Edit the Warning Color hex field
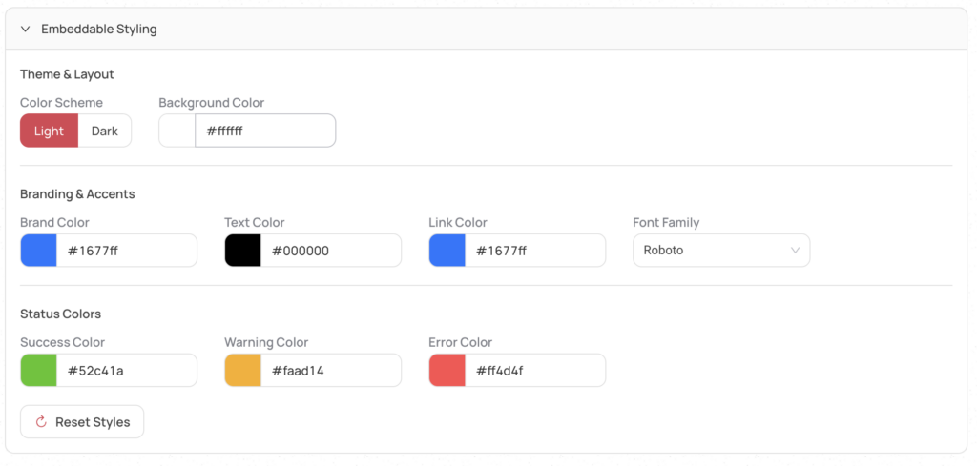 tap(331, 370)
